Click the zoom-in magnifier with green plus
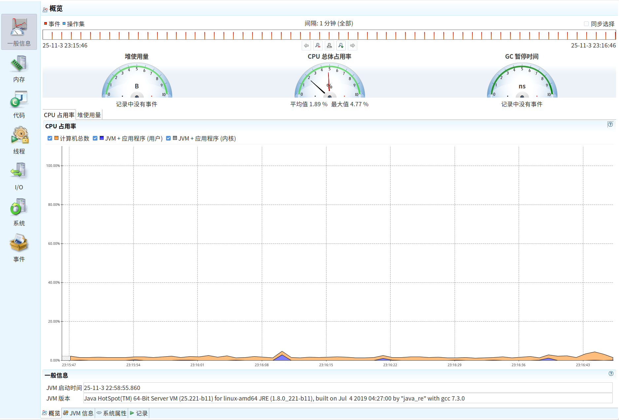 click(x=341, y=46)
